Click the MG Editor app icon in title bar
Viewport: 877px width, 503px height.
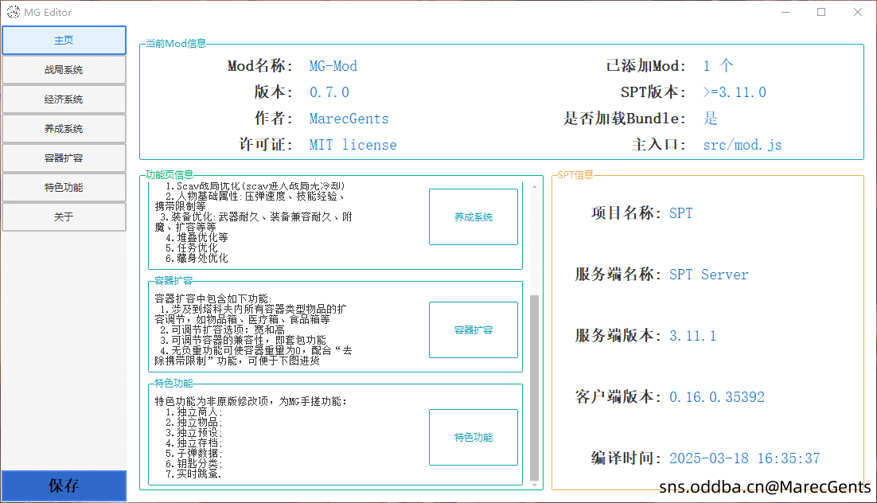coord(14,12)
